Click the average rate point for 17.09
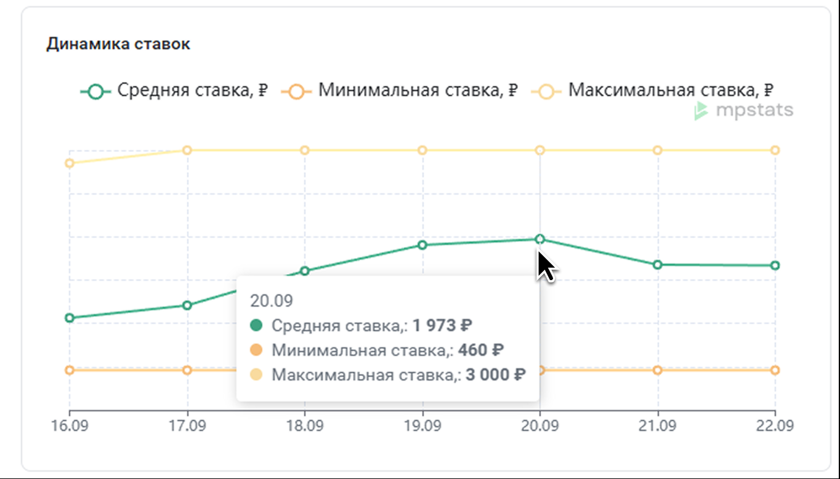The width and height of the screenshot is (840, 479). pyautogui.click(x=187, y=305)
